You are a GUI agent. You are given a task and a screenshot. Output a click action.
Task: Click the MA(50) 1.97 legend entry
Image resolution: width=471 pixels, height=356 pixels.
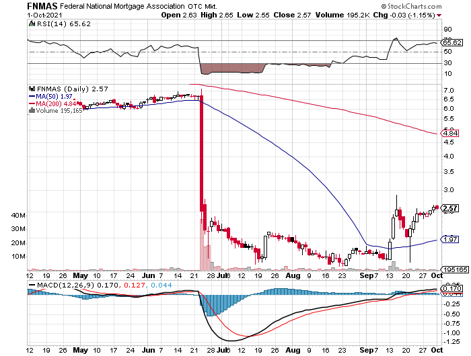[x=50, y=96]
